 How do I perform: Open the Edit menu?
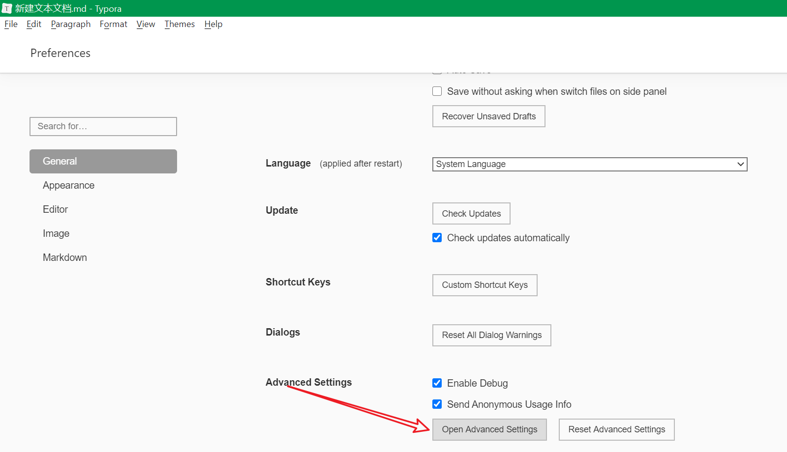click(x=34, y=24)
